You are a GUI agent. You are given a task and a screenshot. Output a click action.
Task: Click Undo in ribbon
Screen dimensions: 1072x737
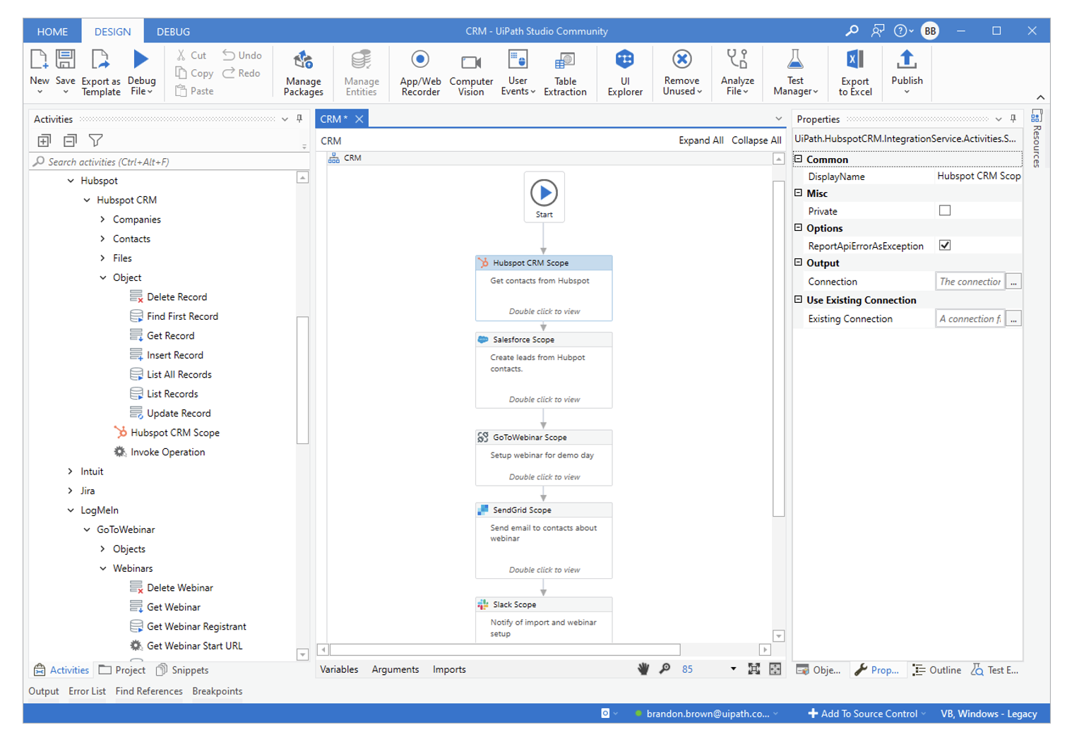tap(242, 55)
